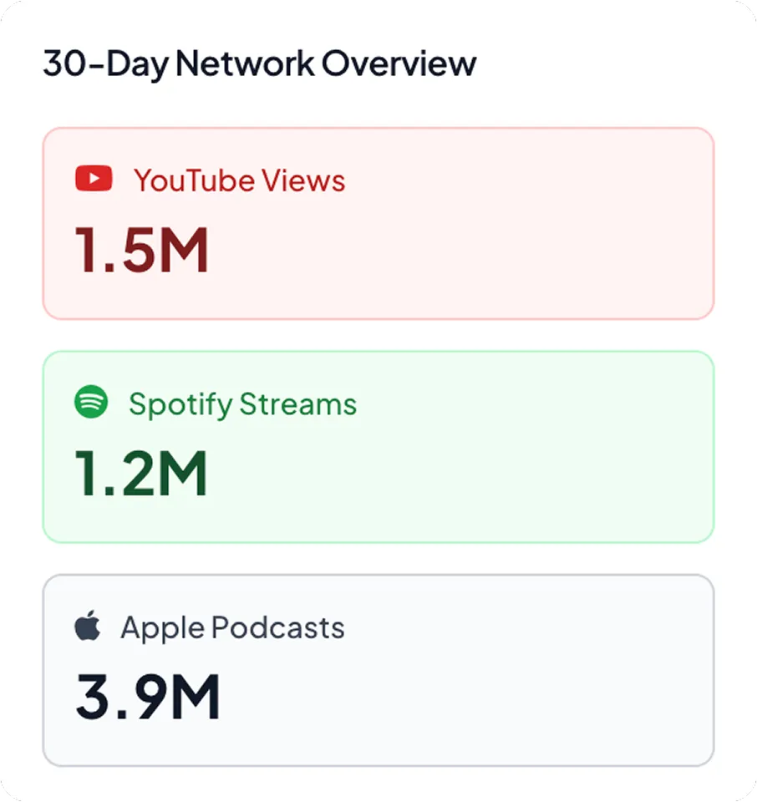Click the 30-Day Network Overview heading
Viewport: 757px width, 802px height.
tap(259, 63)
